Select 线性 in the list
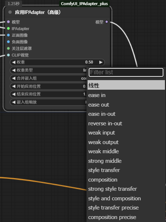This screenshot has width=166, height=222. (x=126, y=85)
